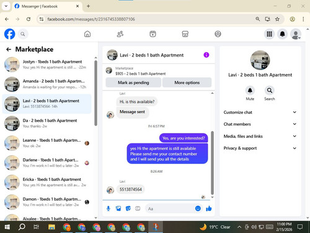310x233 pixels.
Task: Open File Explorer from the taskbar
Action: point(51,227)
